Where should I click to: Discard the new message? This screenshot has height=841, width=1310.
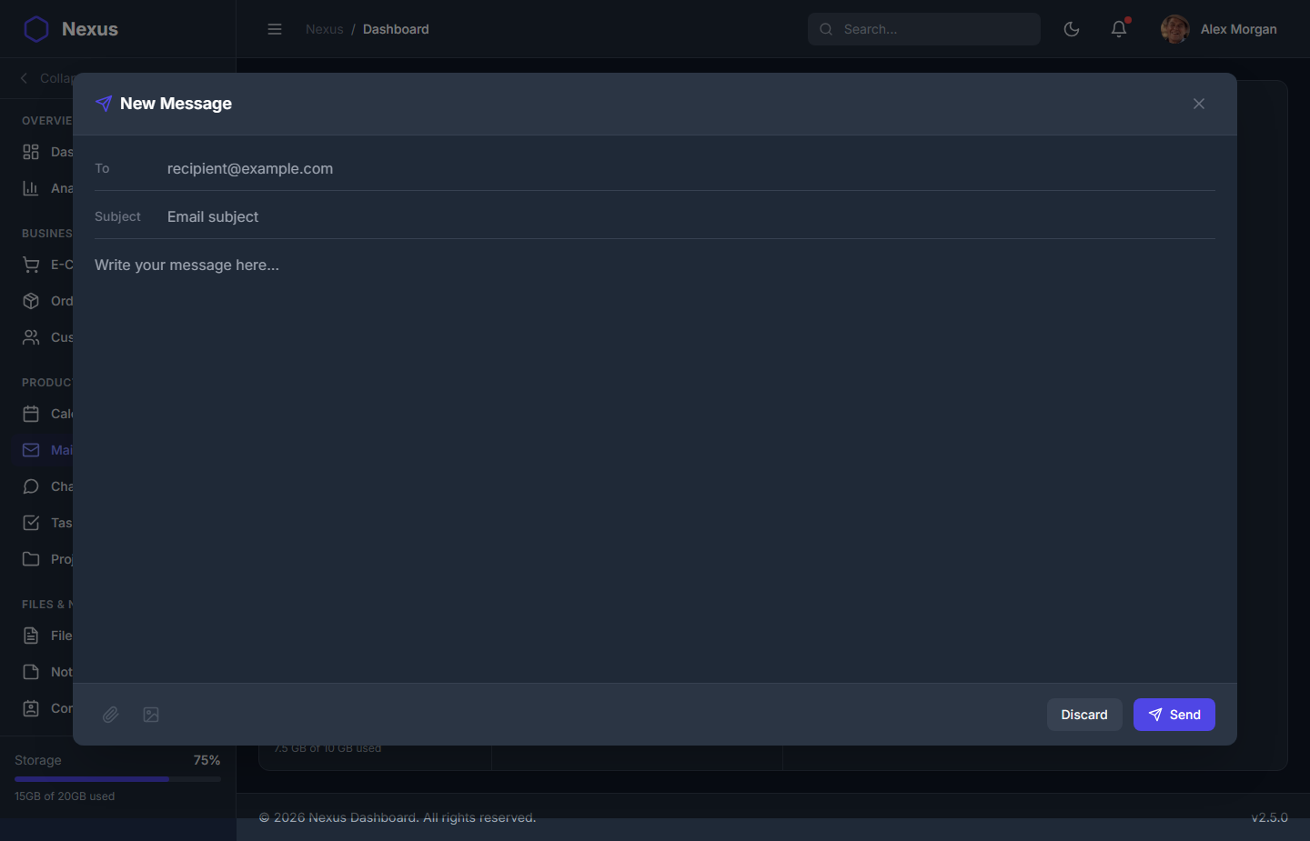coord(1084,715)
